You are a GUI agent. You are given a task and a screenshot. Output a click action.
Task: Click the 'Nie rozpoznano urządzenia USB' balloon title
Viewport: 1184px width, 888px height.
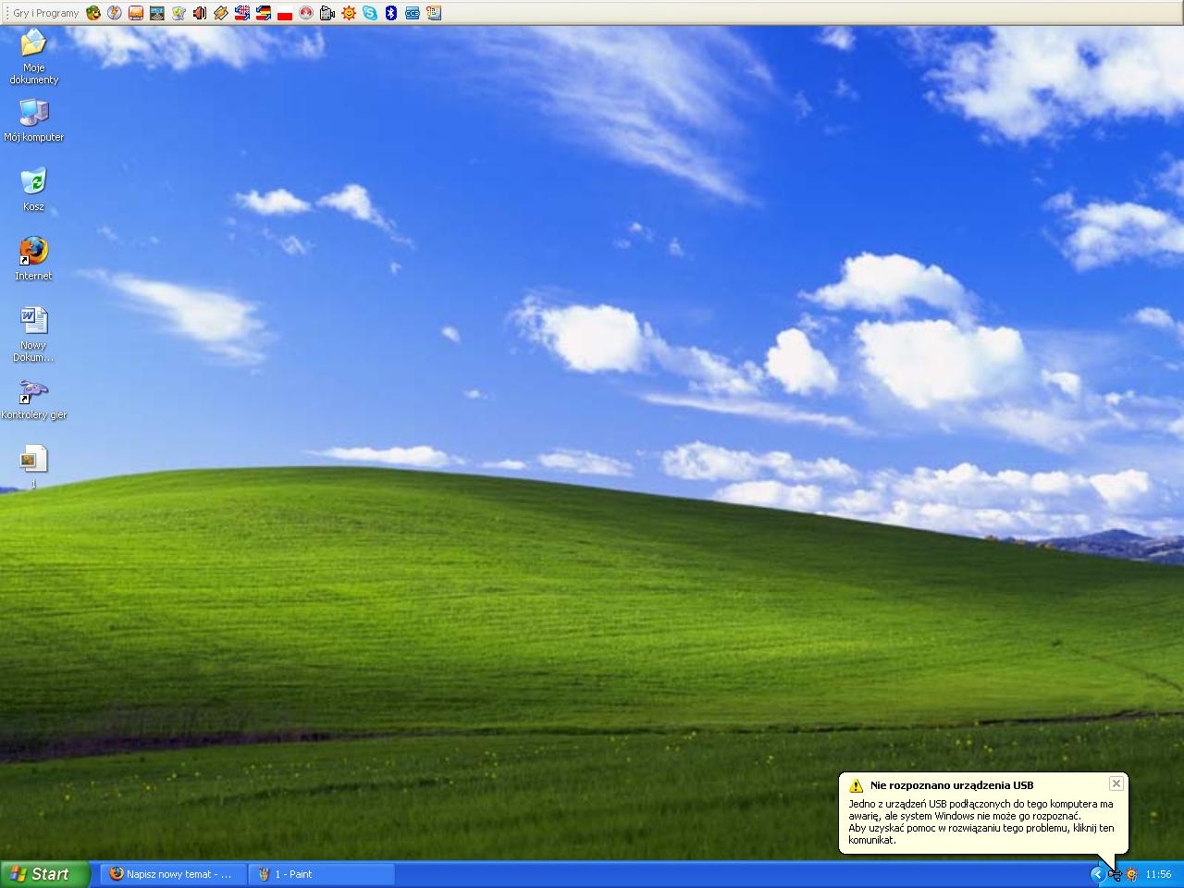pyautogui.click(x=952, y=785)
